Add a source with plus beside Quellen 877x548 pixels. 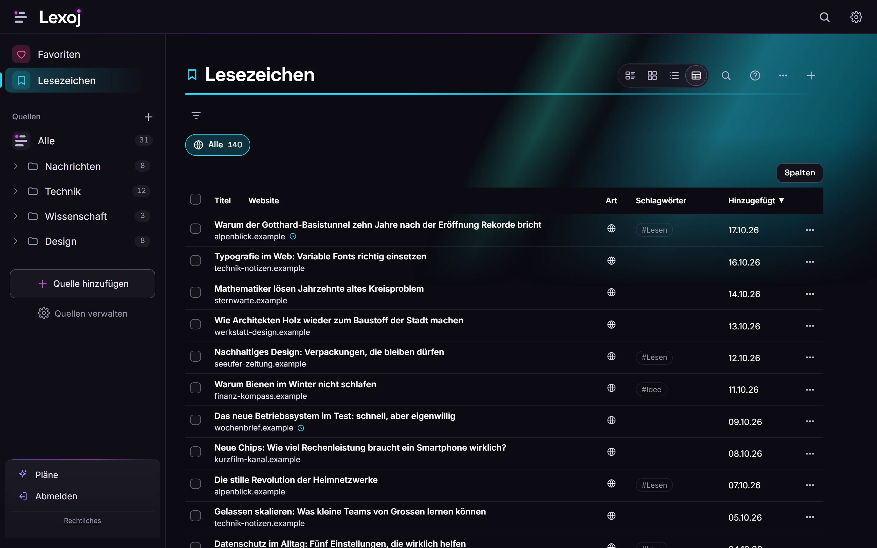click(x=148, y=117)
